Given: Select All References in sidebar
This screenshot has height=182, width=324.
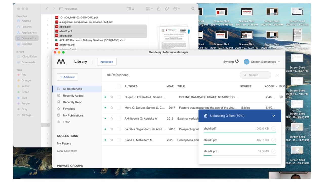Looking at the screenshot, I should click(x=77, y=89).
